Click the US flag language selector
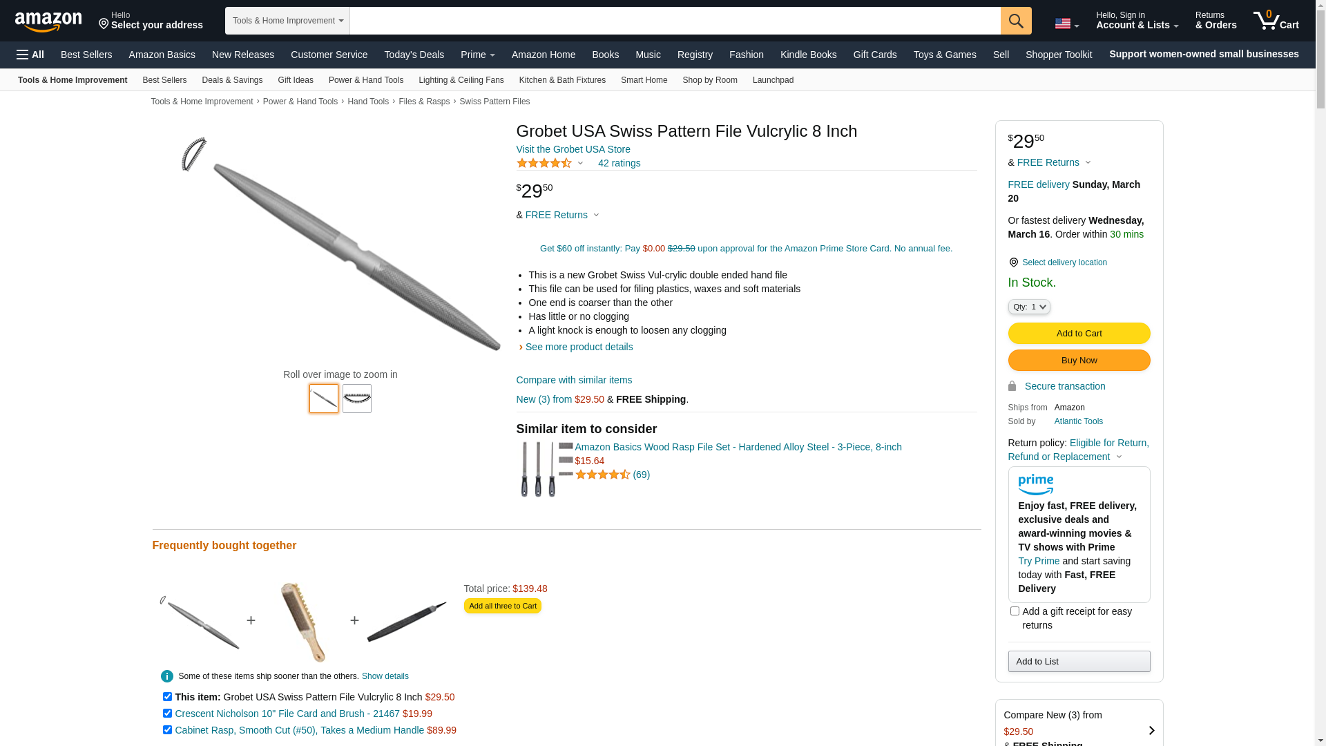The width and height of the screenshot is (1326, 746). pyautogui.click(x=1066, y=23)
